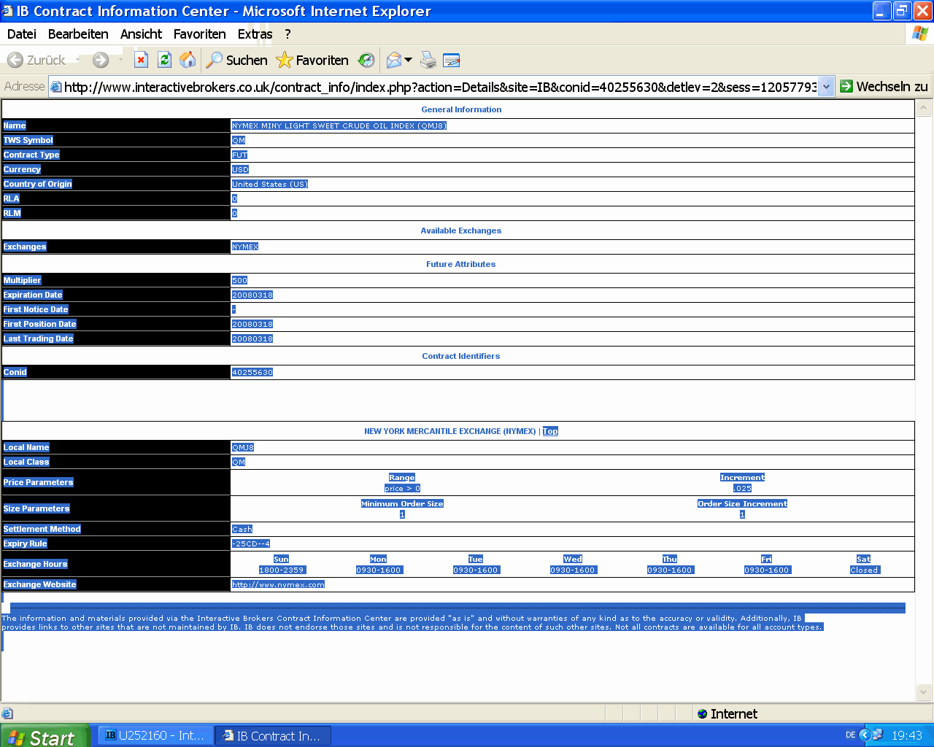Click the Contract Identifiers heading
The image size is (934, 747).
[461, 356]
